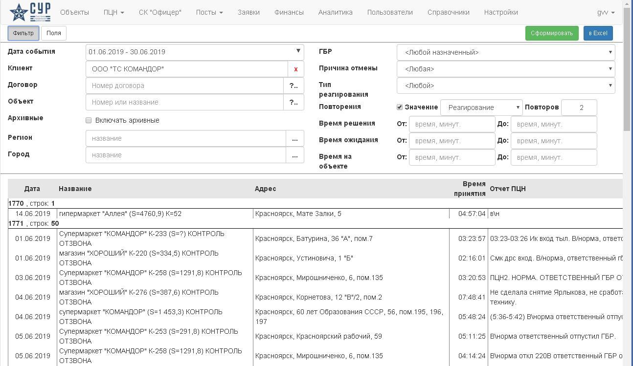The image size is (633, 366).
Task: Click the СУР logo icon
Action: [30, 12]
